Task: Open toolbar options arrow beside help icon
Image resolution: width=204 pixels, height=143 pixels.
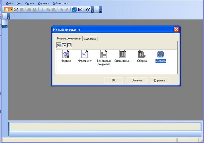Action: pos(92,10)
